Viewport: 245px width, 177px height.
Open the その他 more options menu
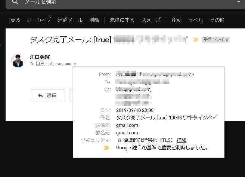[217, 20]
